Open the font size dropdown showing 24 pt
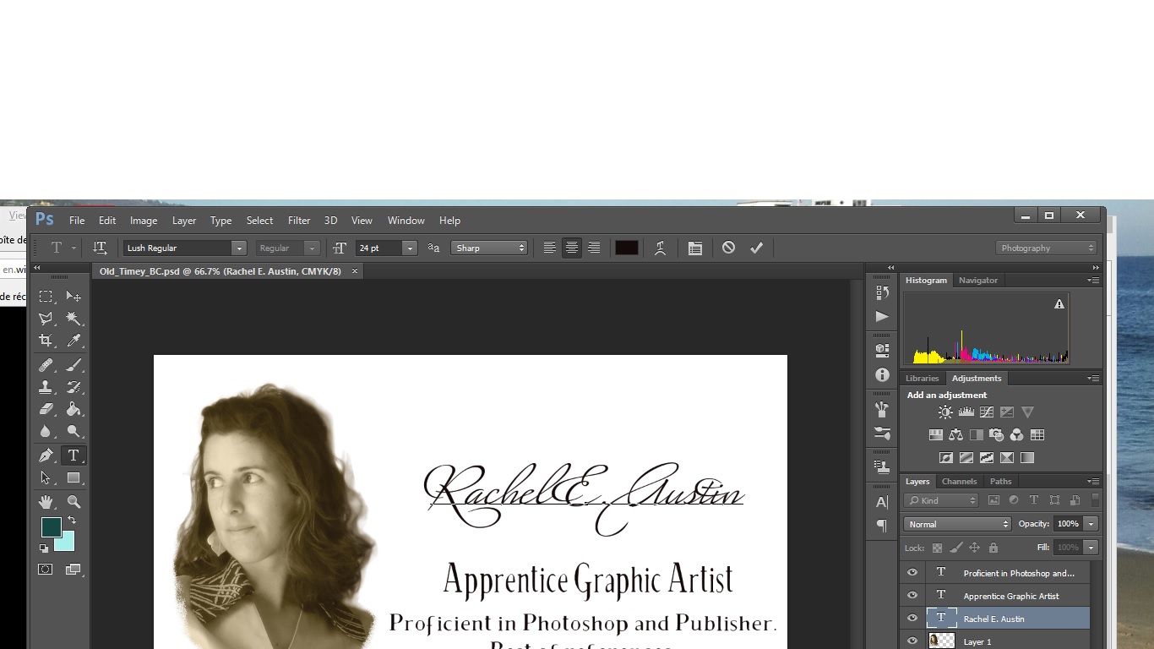1154x649 pixels. click(x=410, y=248)
